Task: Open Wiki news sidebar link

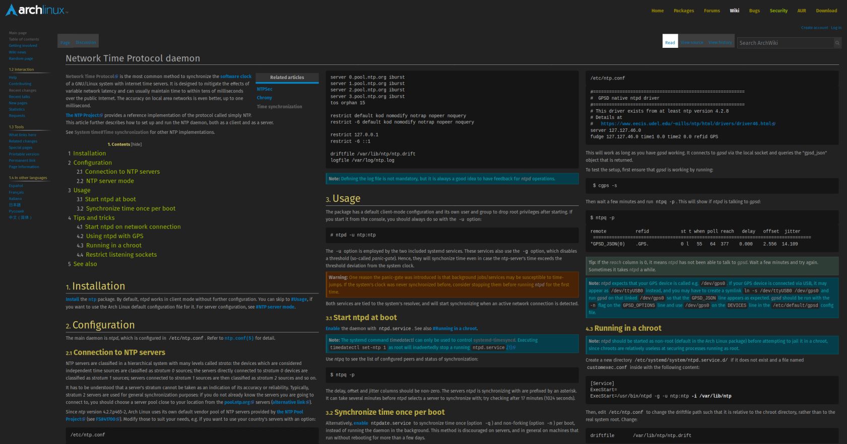Action: pos(17,52)
